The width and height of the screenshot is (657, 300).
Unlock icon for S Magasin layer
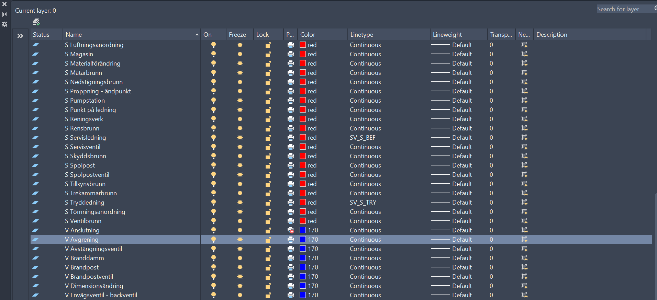click(268, 54)
